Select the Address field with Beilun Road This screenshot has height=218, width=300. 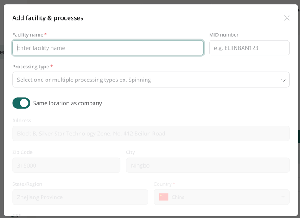pos(150,134)
